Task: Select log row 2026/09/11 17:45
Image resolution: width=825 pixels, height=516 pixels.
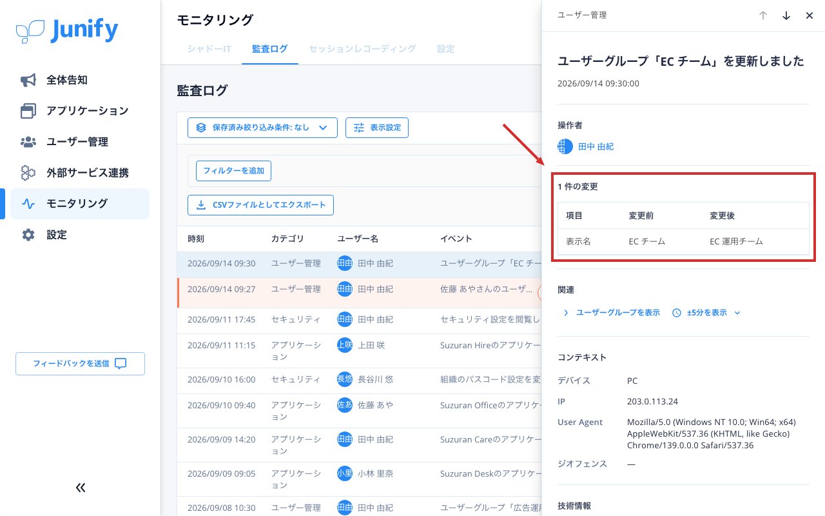Action: click(x=360, y=321)
